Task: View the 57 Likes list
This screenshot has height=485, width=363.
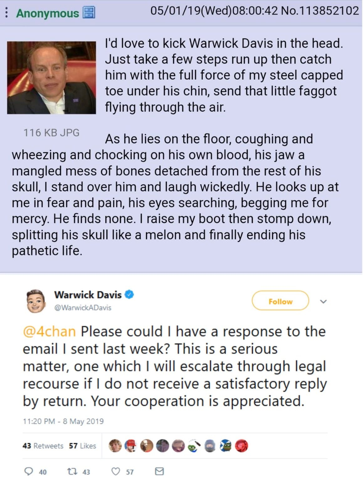Action: (83, 446)
